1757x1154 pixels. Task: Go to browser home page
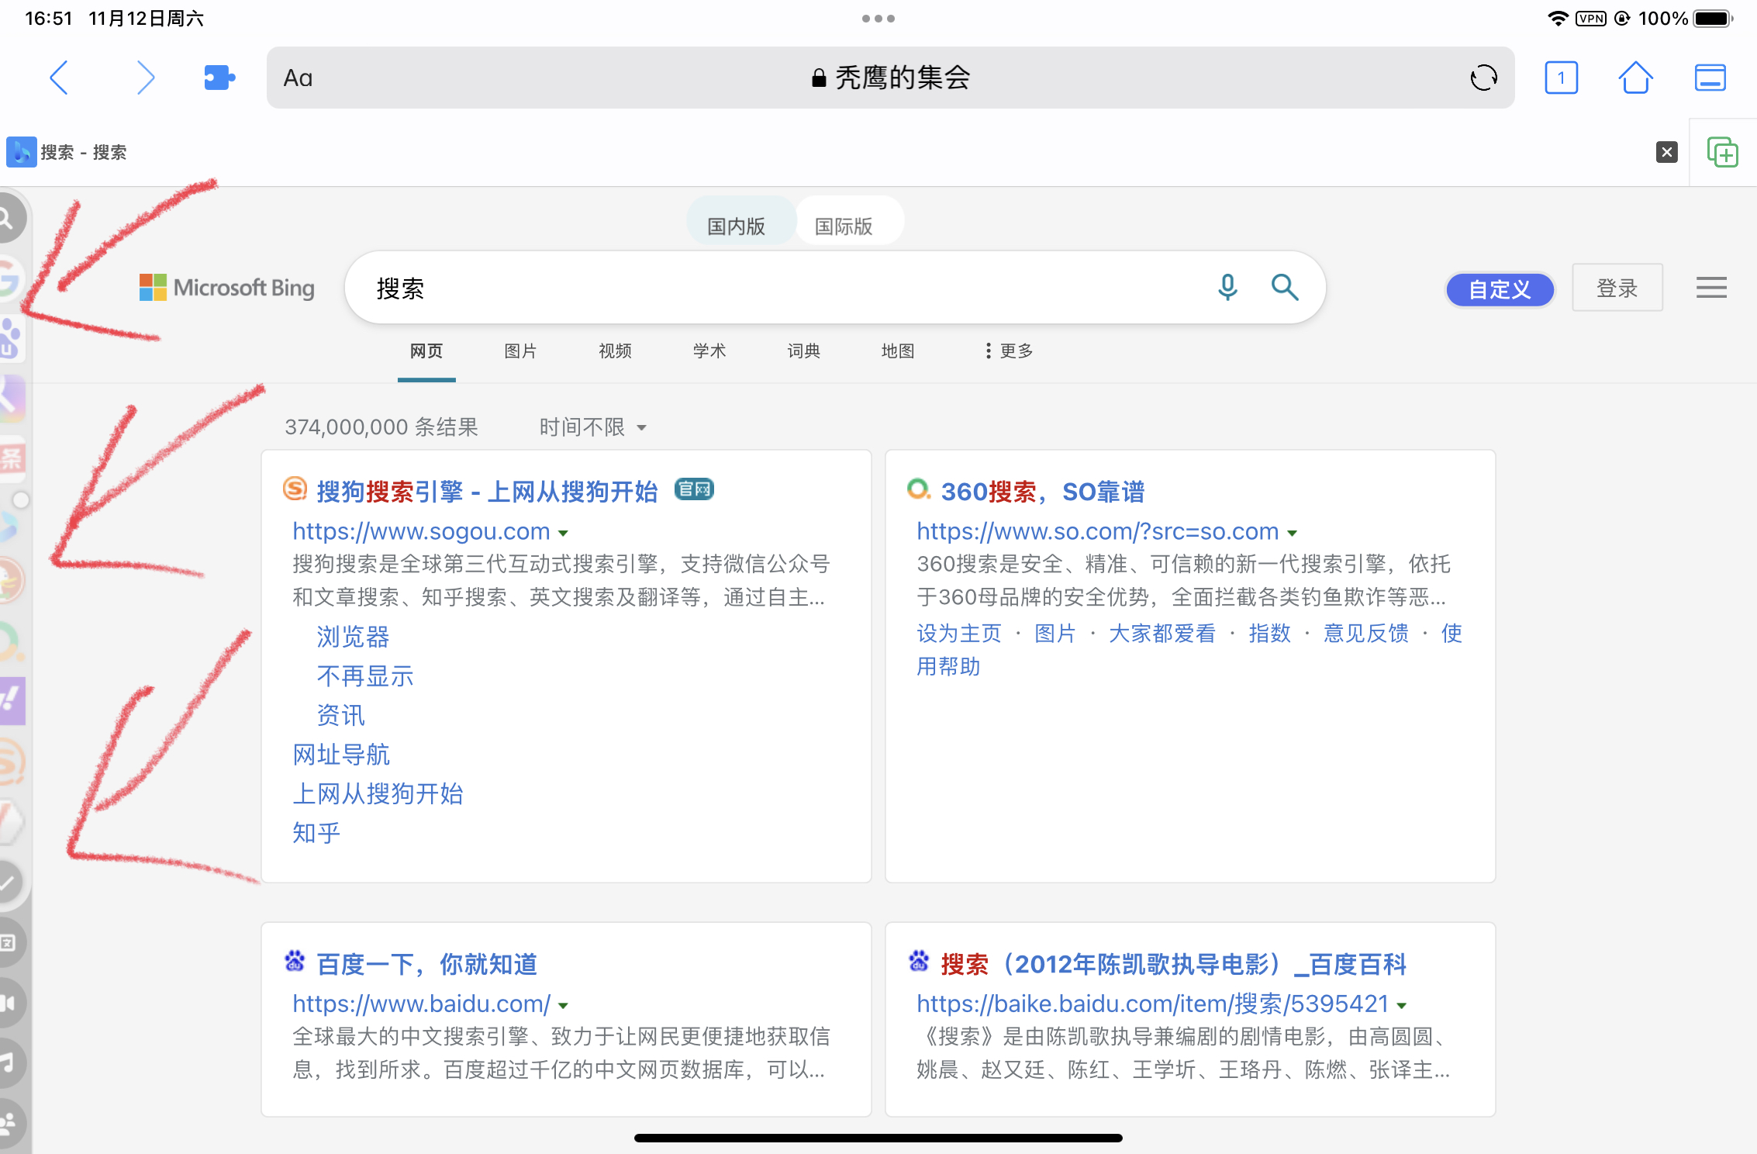tap(1635, 78)
